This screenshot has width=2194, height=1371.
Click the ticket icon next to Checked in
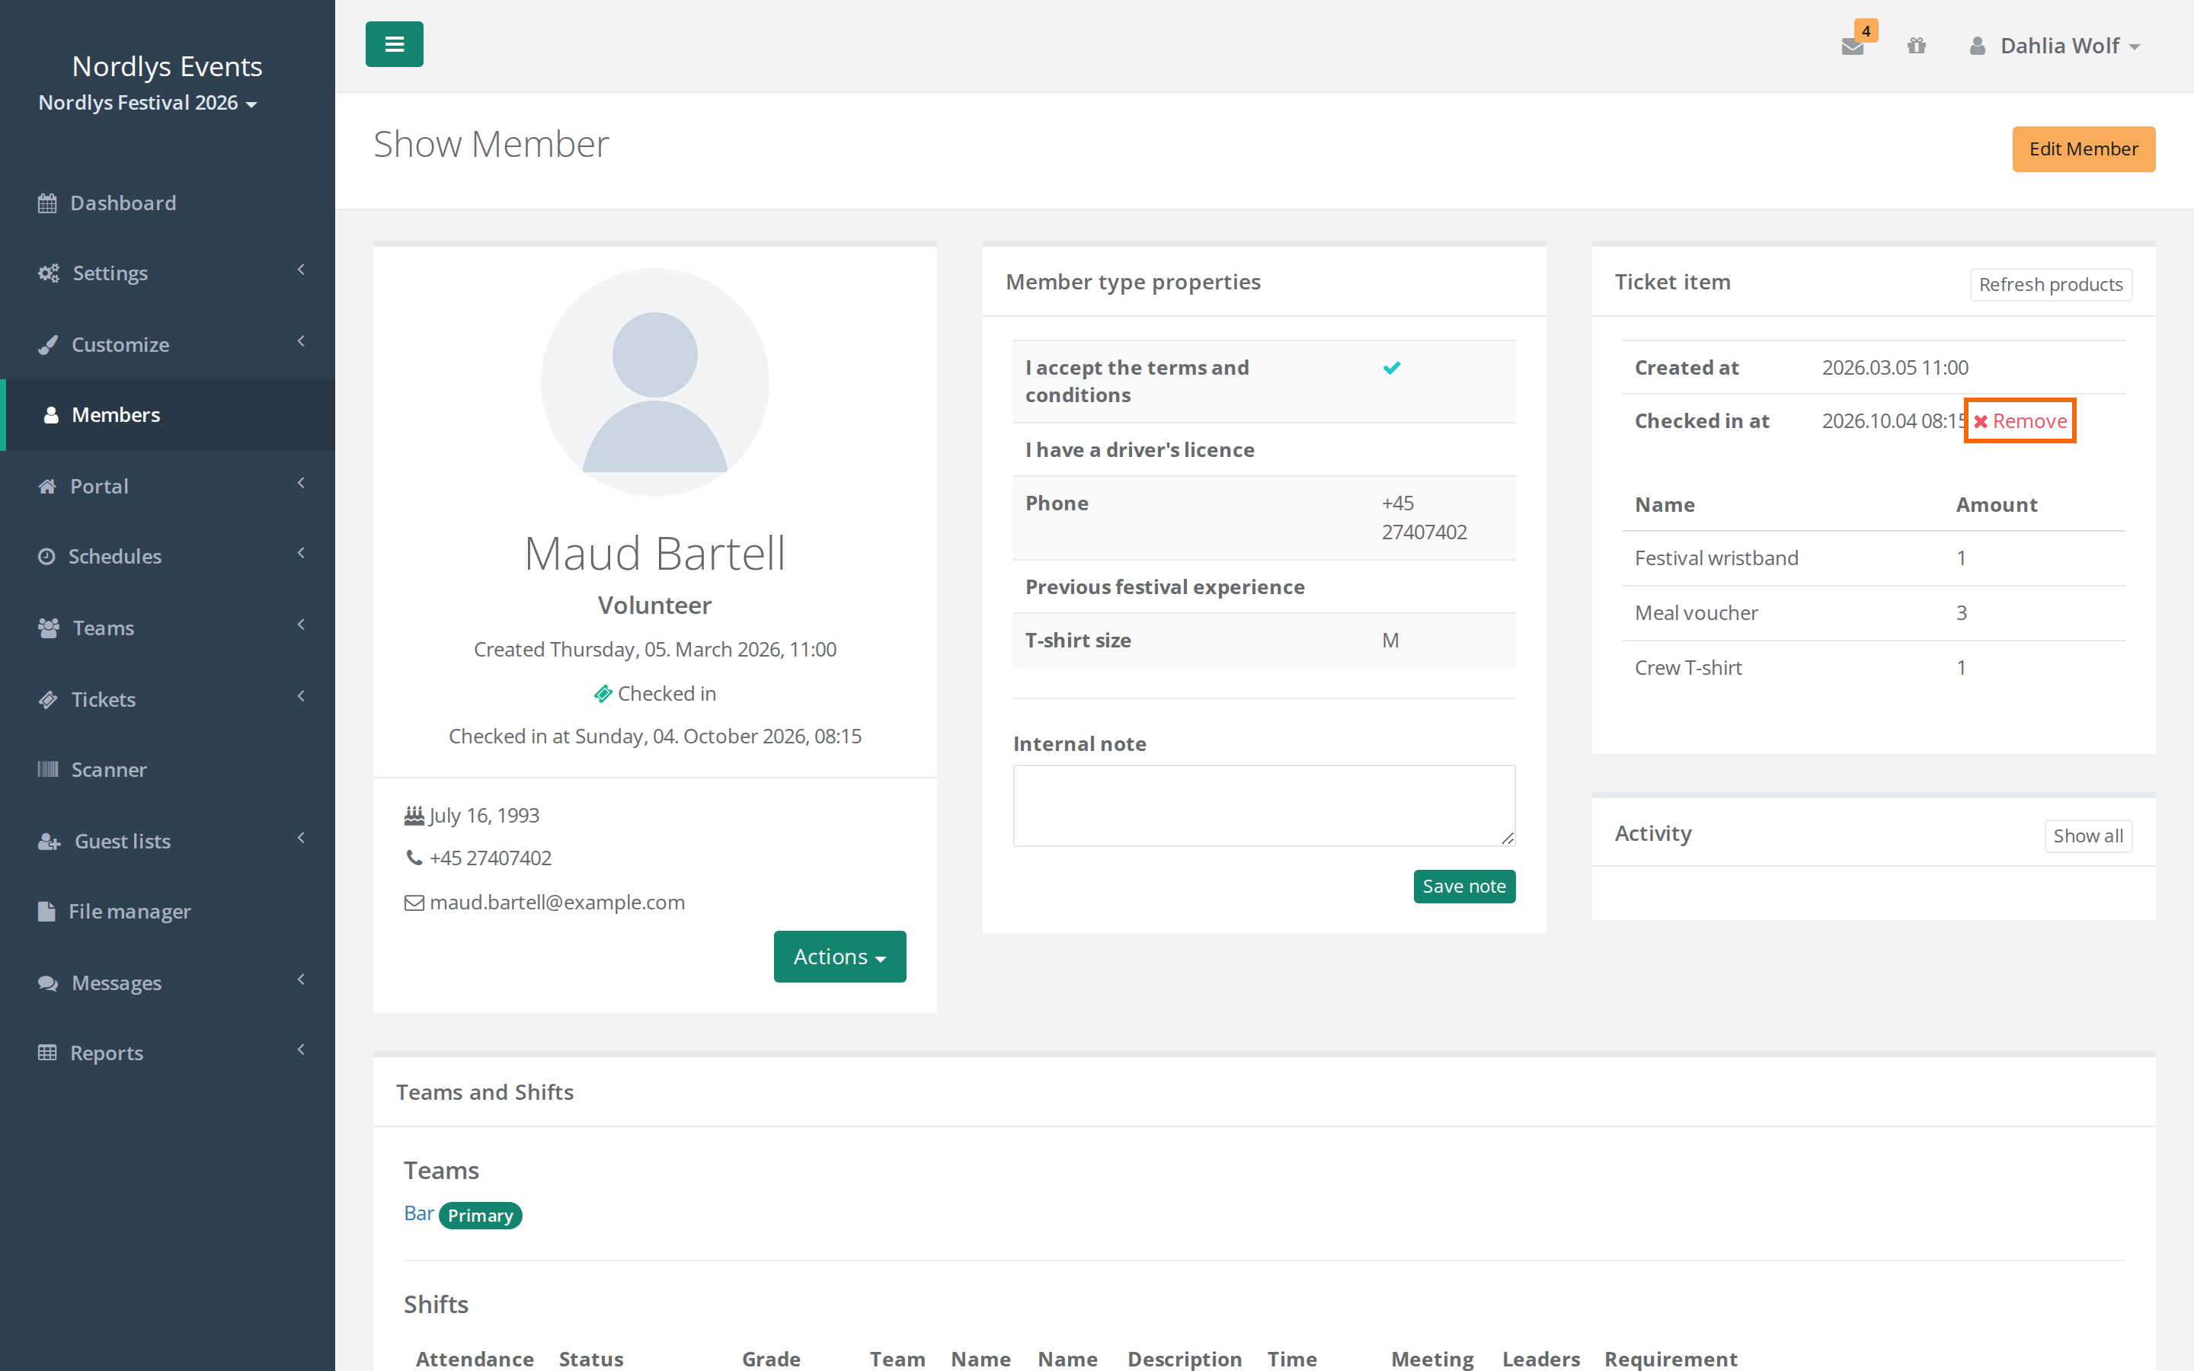pyautogui.click(x=603, y=694)
